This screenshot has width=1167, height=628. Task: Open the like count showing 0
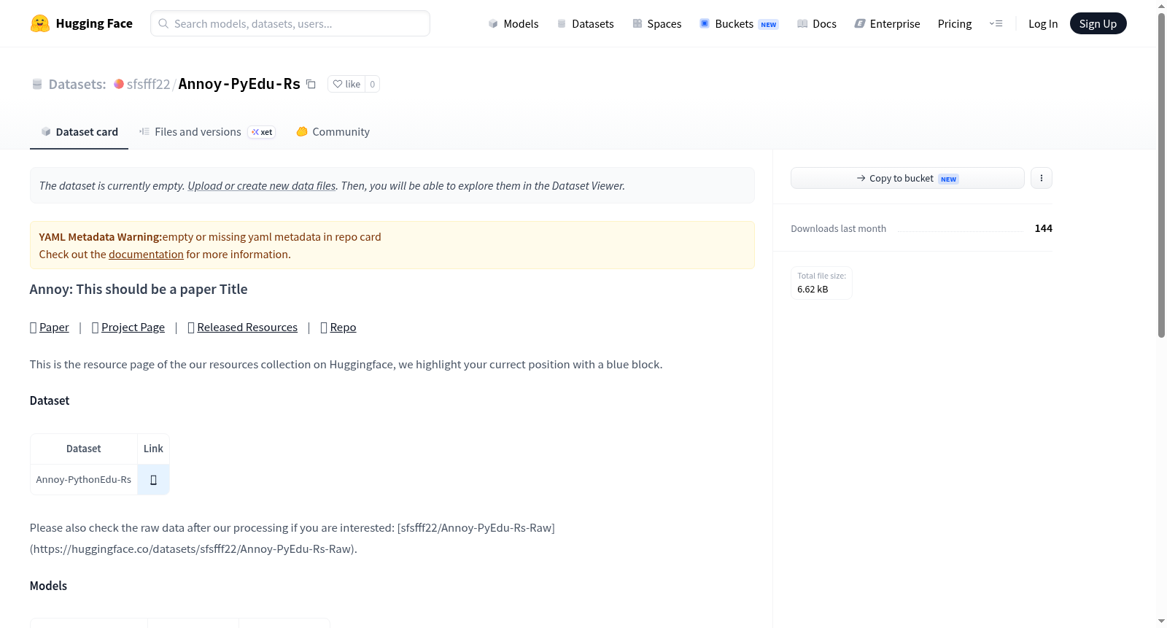click(x=372, y=84)
